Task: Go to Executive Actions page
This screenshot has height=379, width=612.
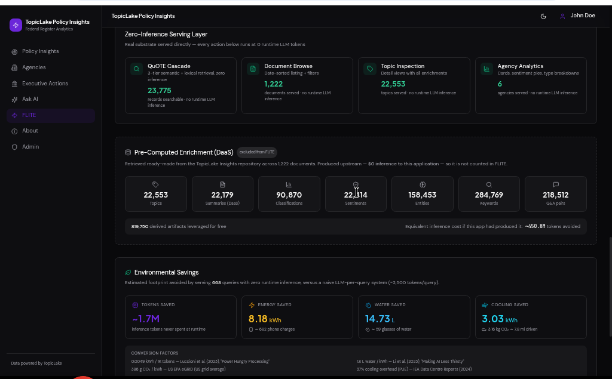Action: [51, 84]
